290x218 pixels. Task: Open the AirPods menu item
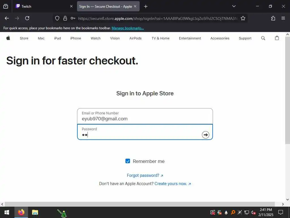point(135,38)
